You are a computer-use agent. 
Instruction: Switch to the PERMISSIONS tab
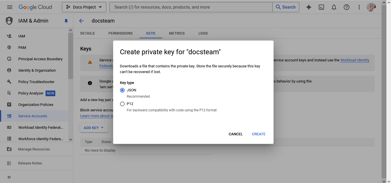(x=120, y=33)
